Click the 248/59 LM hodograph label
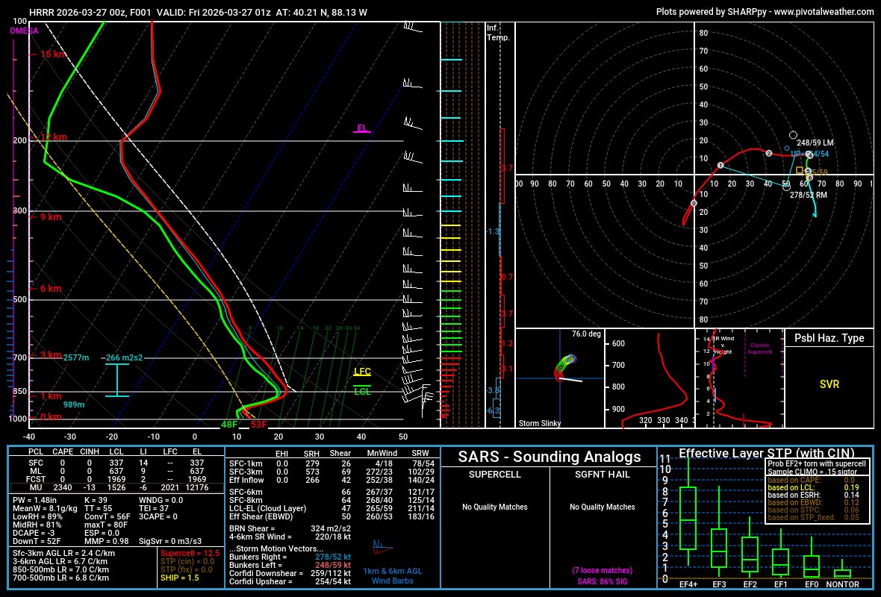881x597 pixels. click(815, 143)
